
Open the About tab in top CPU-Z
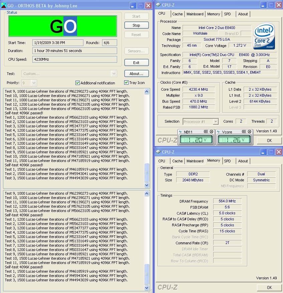(243, 14)
